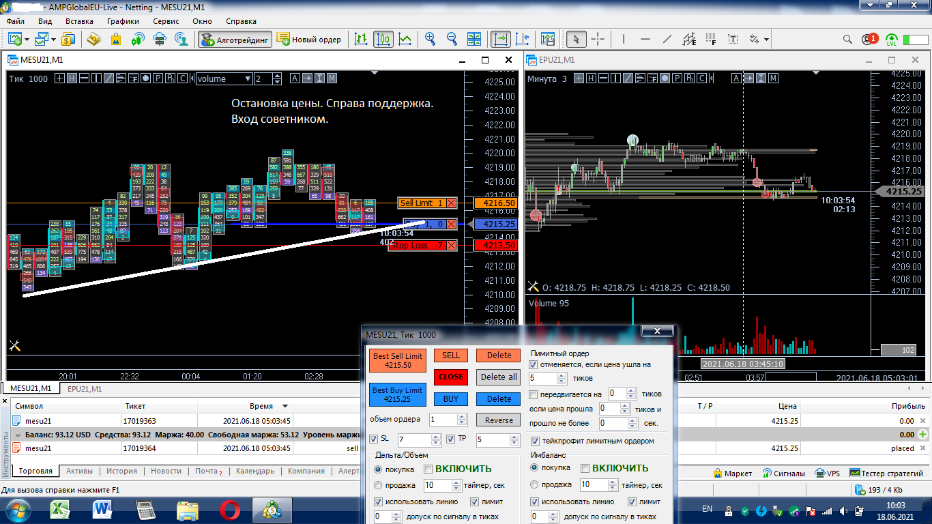Click the red CLOSE button
Screen dimensions: 932x524
coord(451,377)
